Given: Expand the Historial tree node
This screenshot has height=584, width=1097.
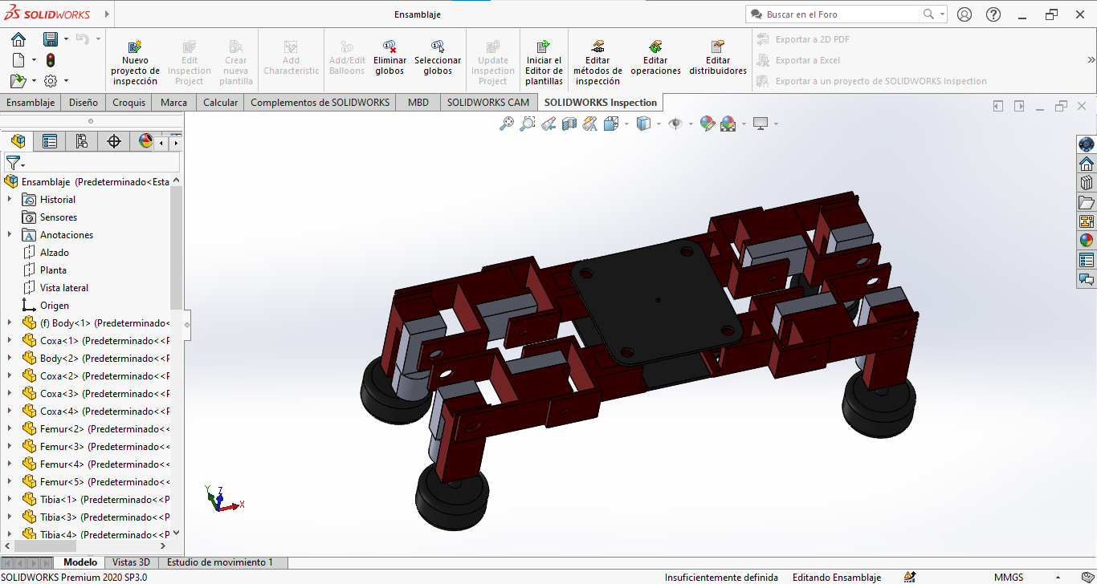Looking at the screenshot, I should coord(9,199).
